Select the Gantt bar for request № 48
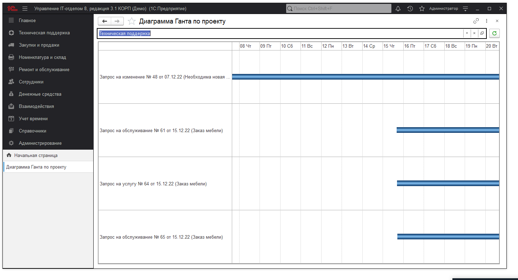The height and width of the screenshot is (280, 518). (365, 77)
